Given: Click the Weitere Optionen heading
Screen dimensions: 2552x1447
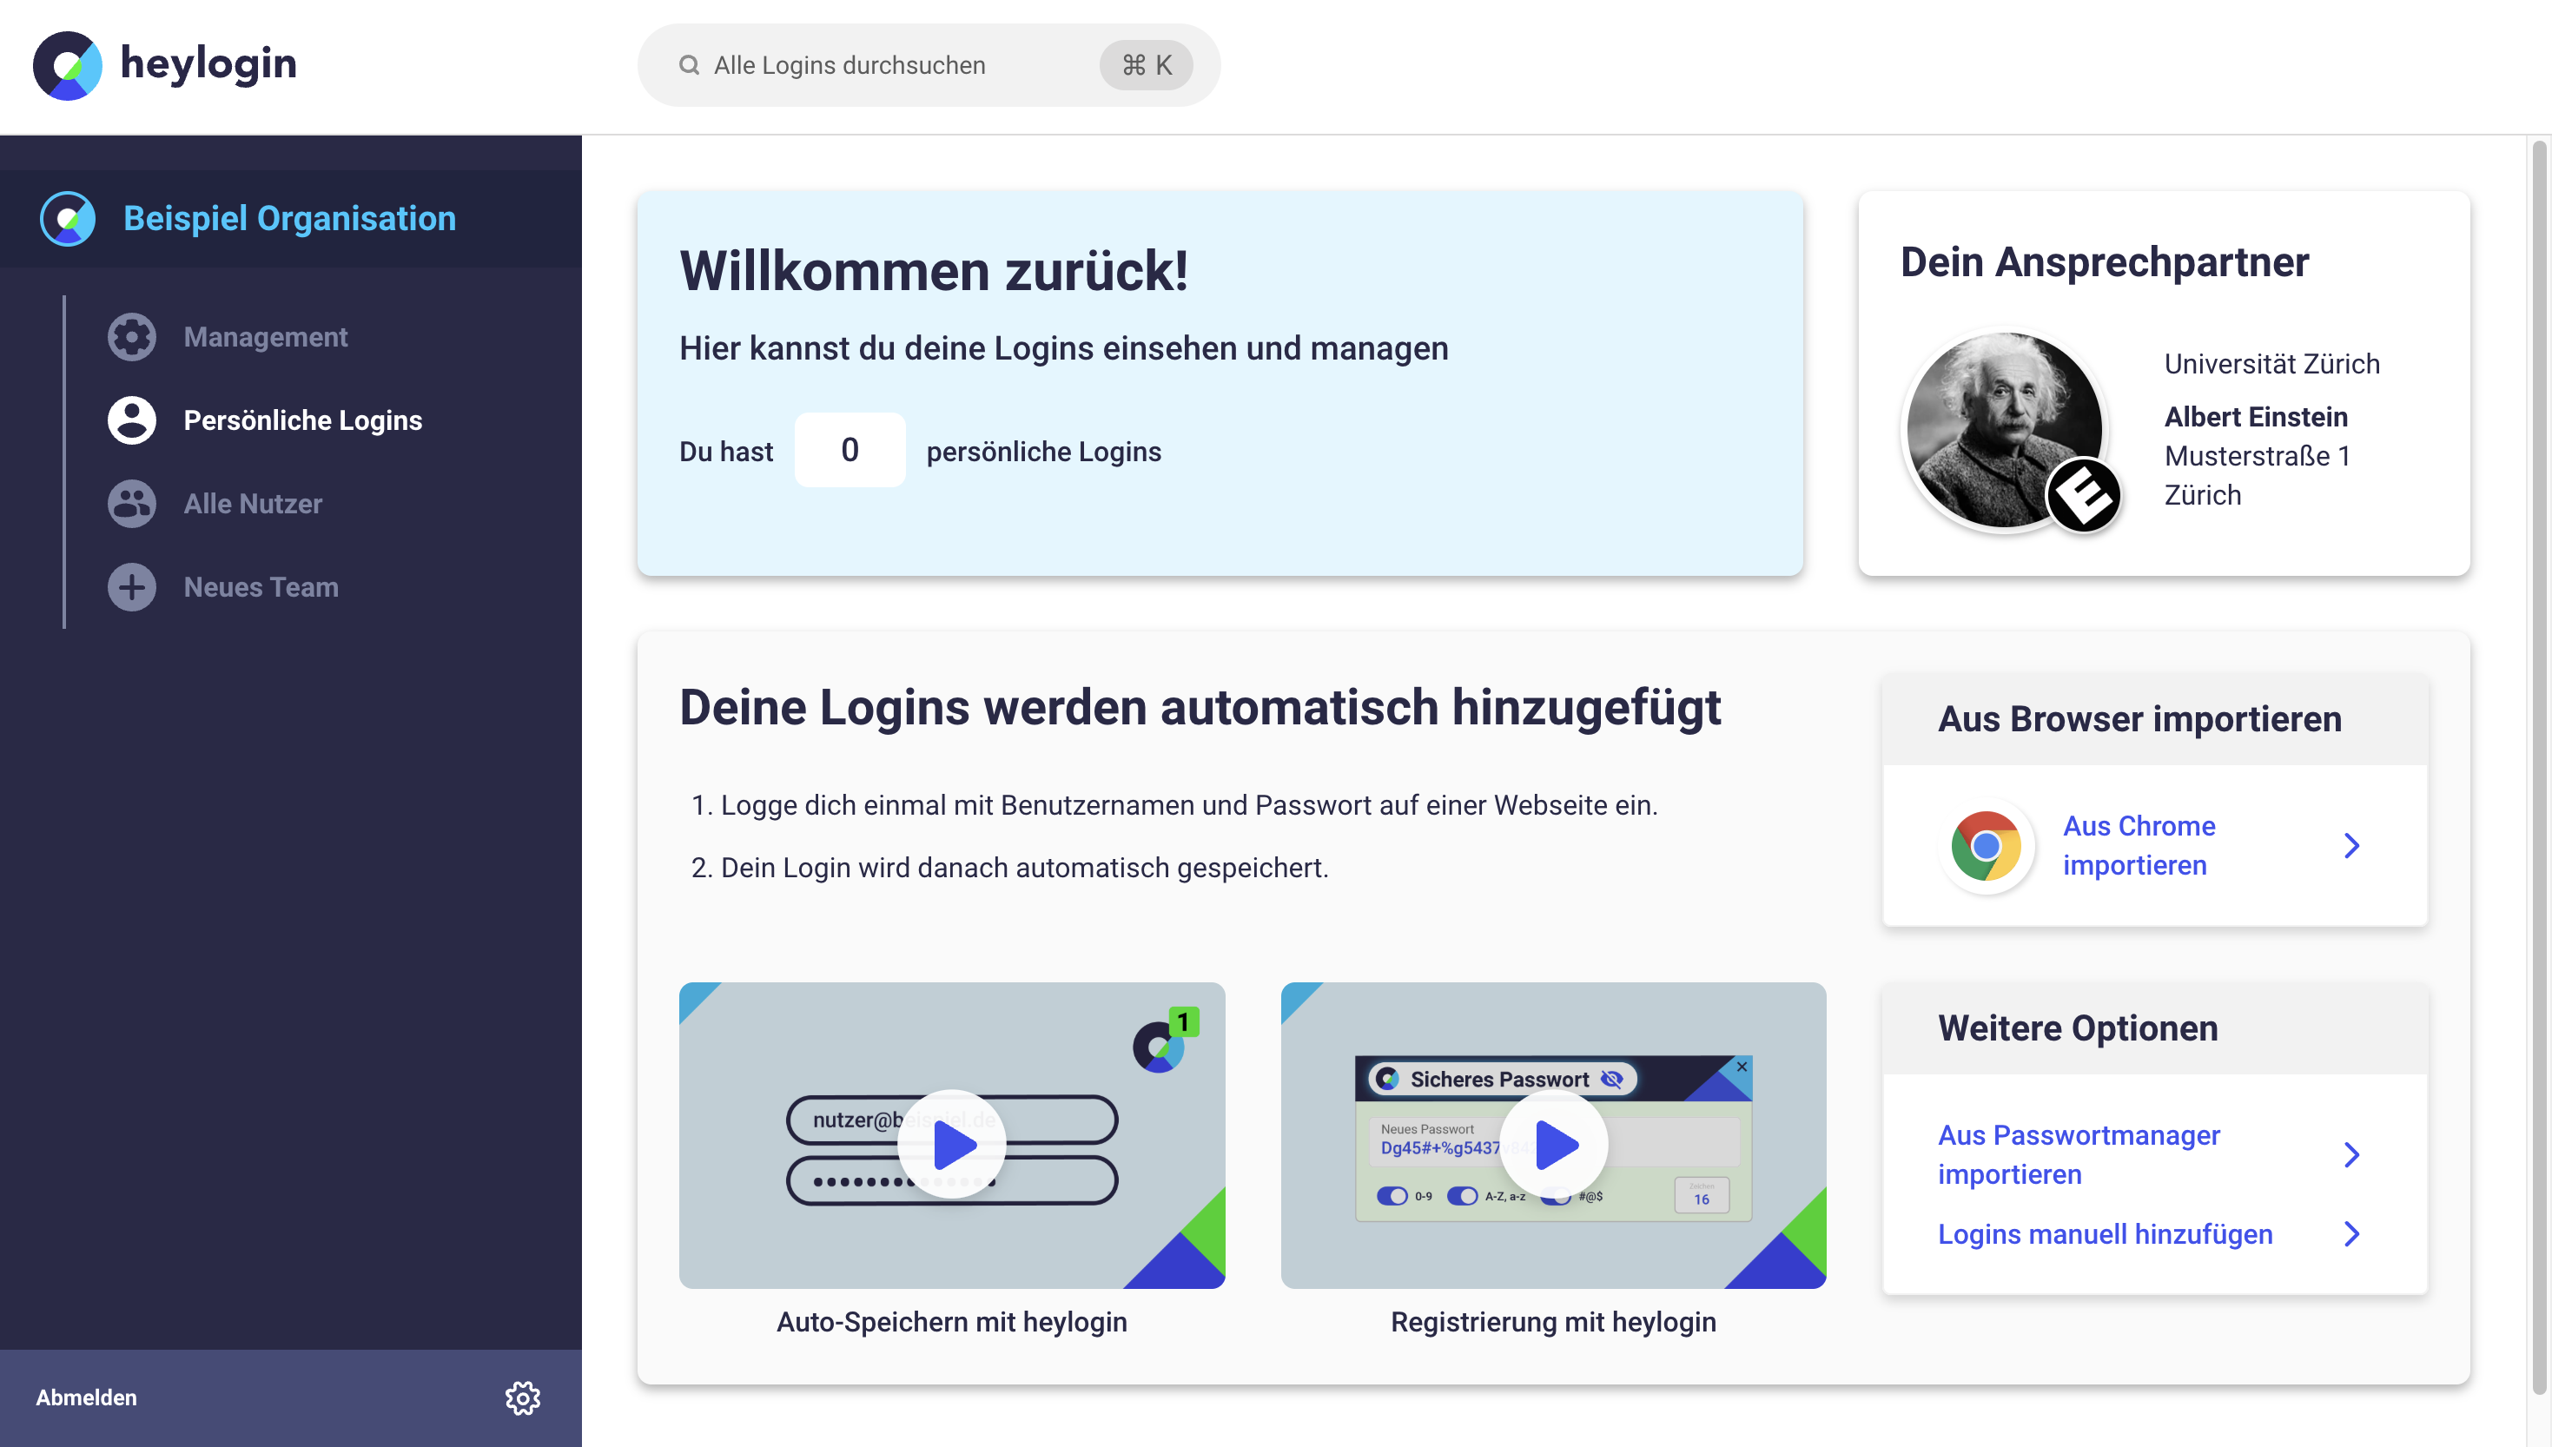Looking at the screenshot, I should 2078,1027.
